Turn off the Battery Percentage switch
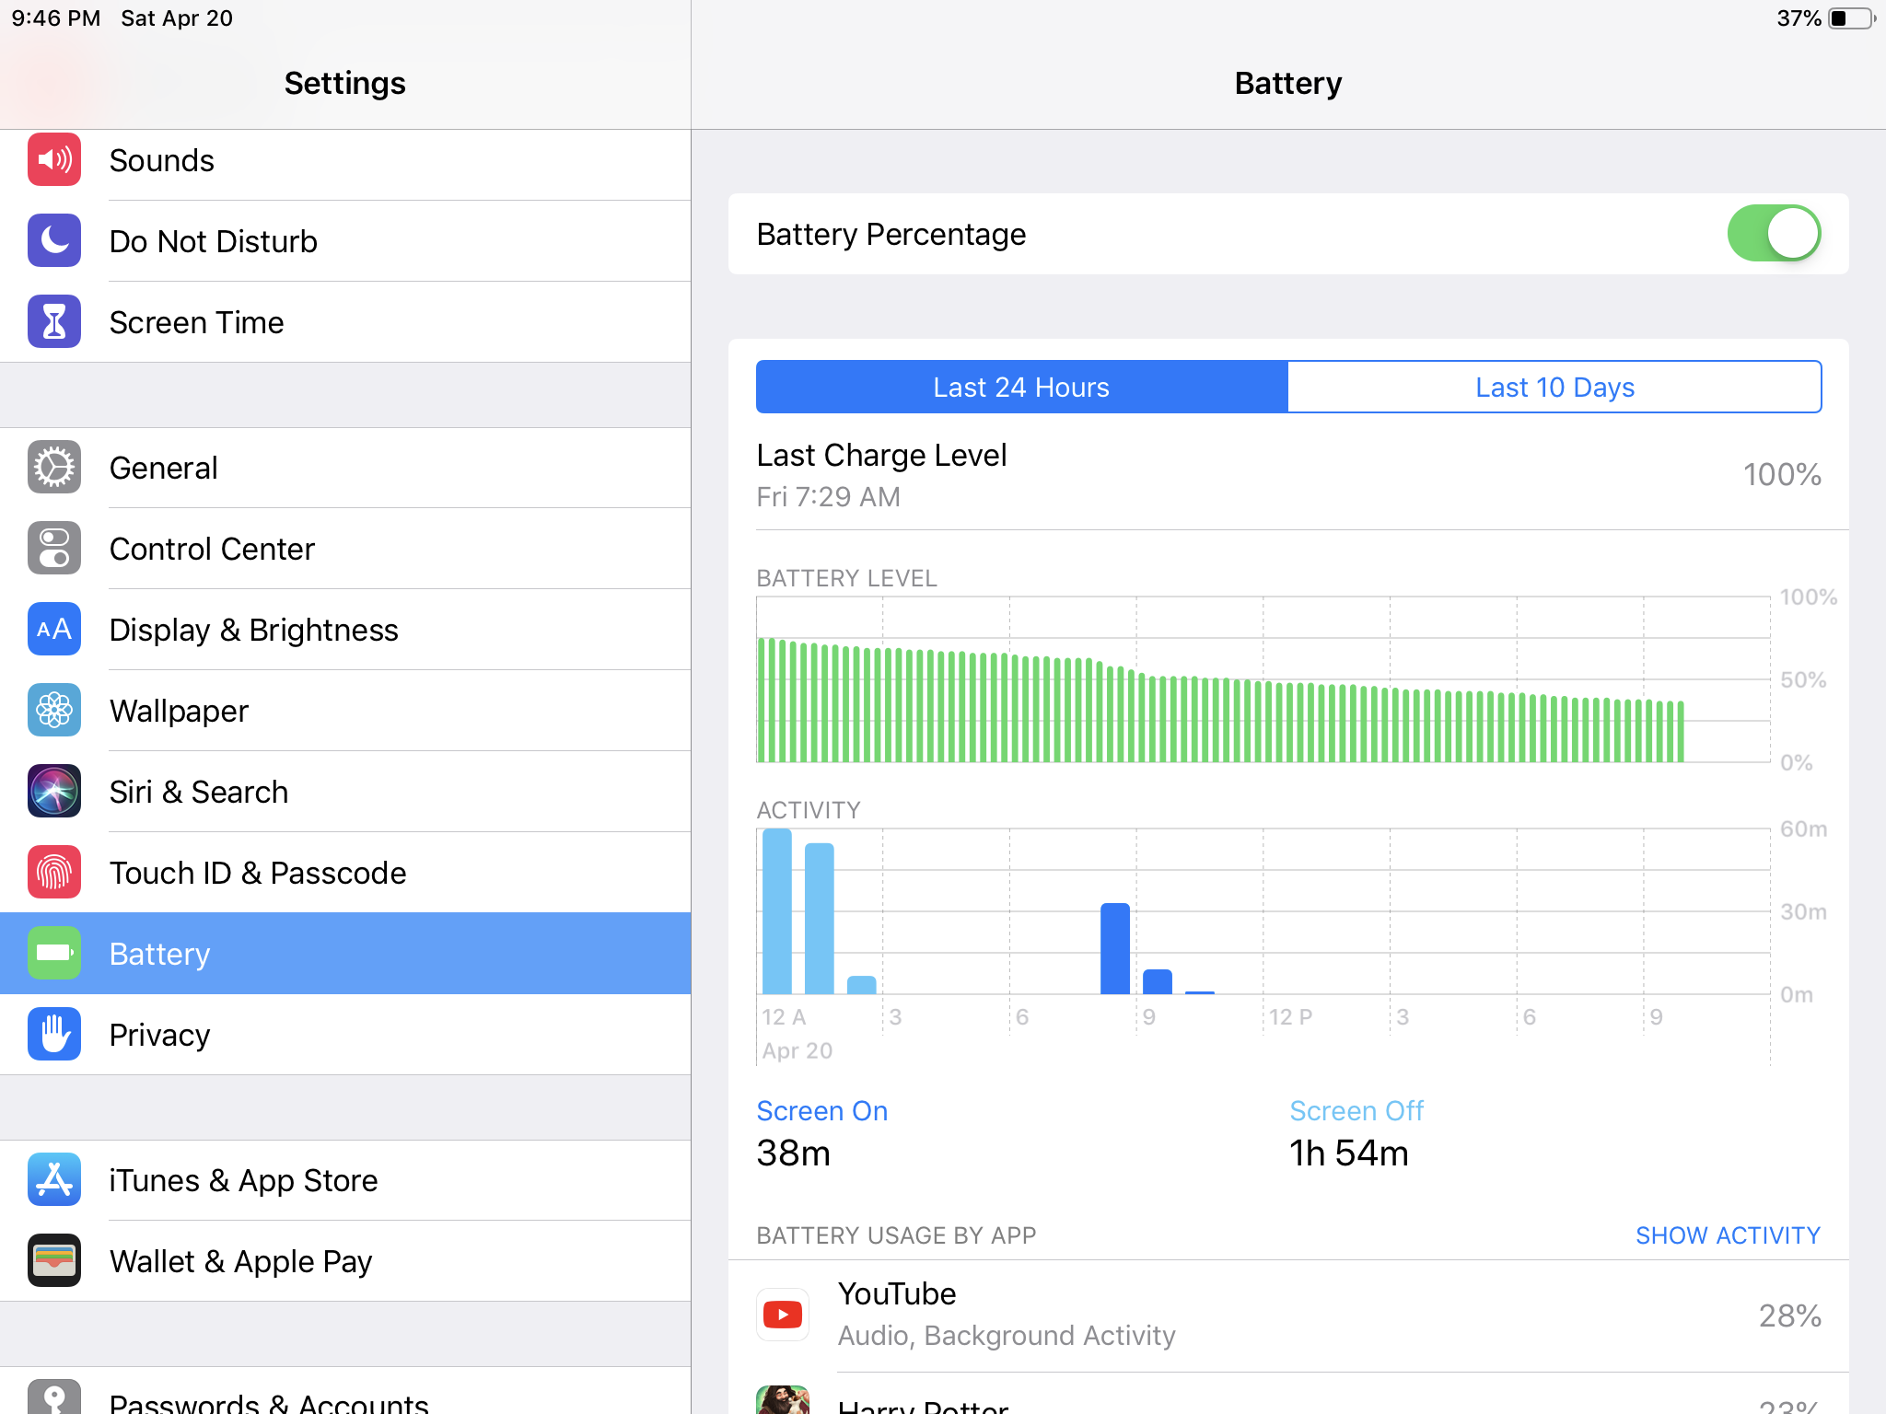This screenshot has height=1414, width=1886. 1774,234
